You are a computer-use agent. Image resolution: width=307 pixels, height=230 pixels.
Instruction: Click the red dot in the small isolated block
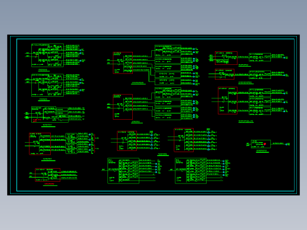point(265,144)
